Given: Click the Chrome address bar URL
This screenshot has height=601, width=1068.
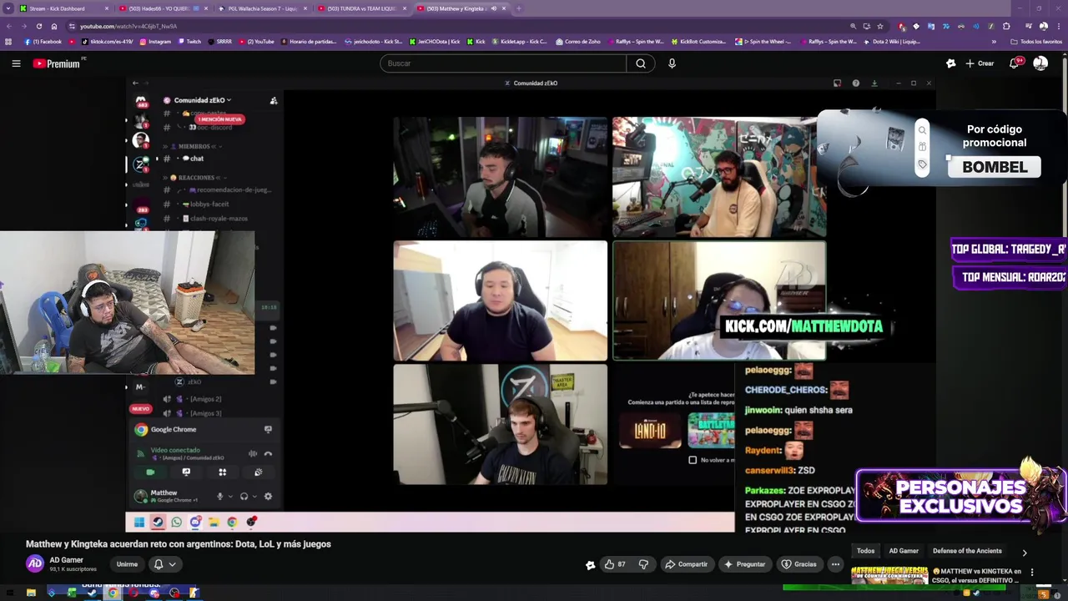Looking at the screenshot, I should pos(128,26).
